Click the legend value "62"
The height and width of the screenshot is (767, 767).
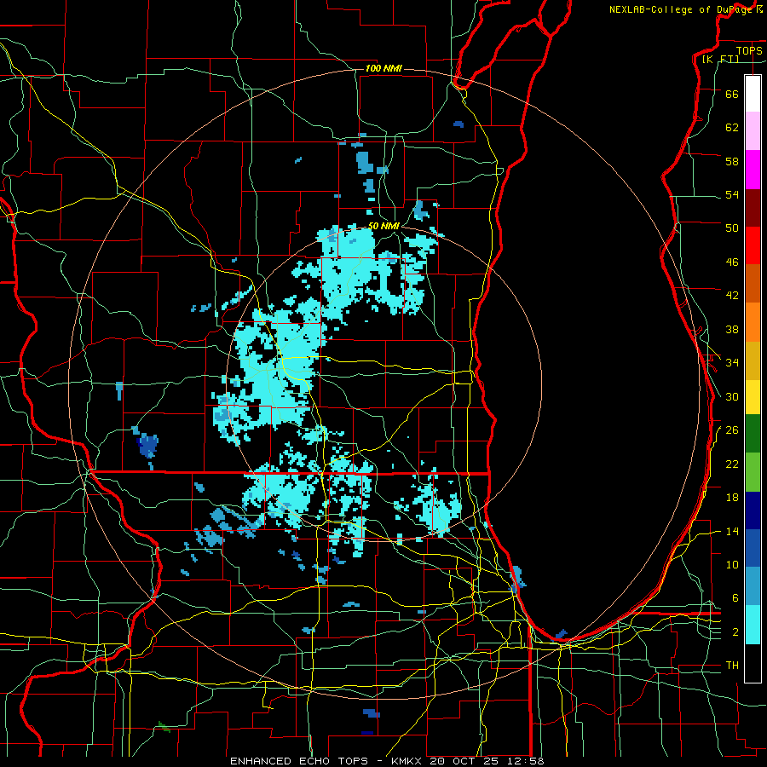click(732, 128)
